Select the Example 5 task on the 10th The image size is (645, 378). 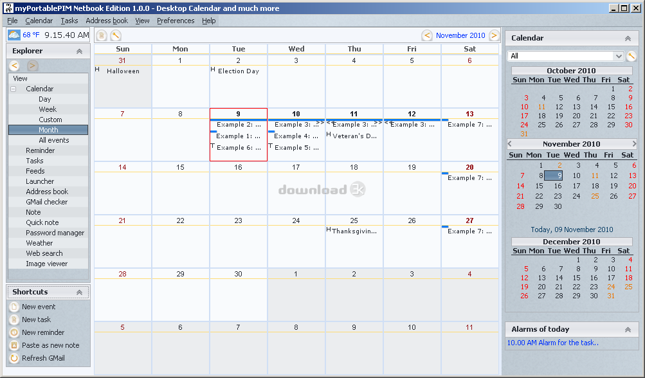click(x=296, y=148)
